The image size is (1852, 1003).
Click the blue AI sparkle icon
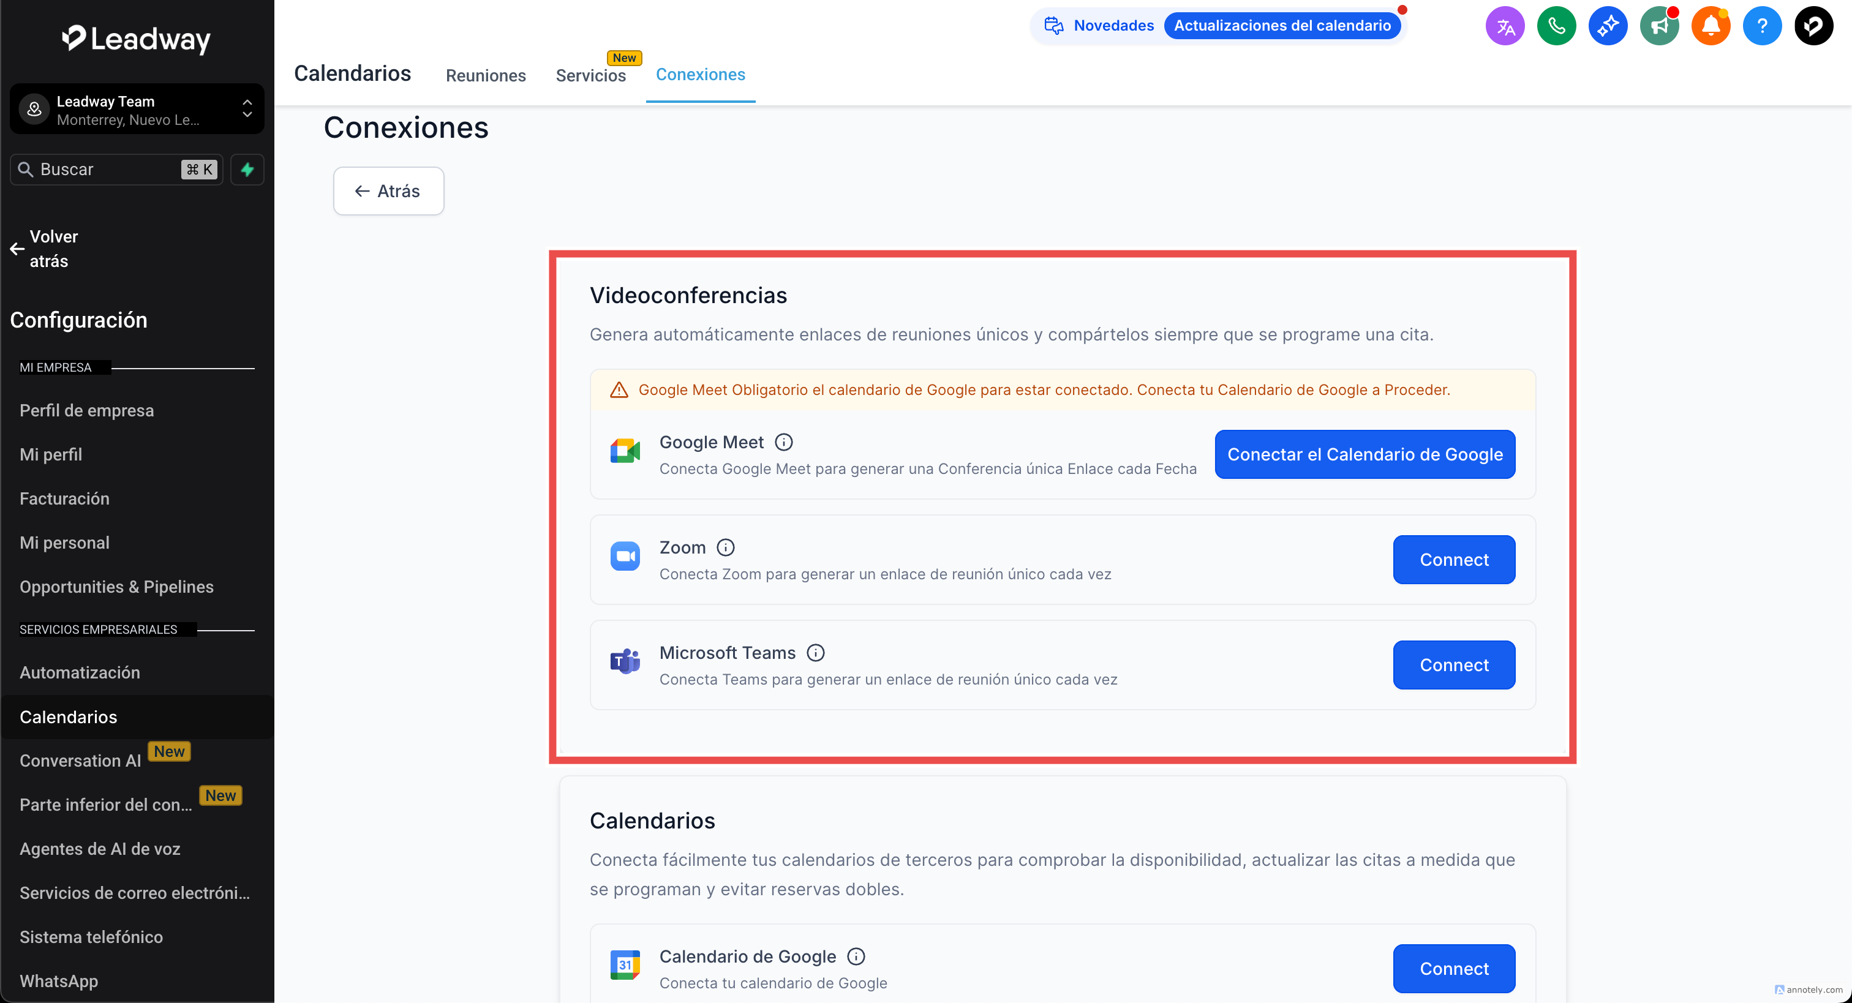(1608, 26)
